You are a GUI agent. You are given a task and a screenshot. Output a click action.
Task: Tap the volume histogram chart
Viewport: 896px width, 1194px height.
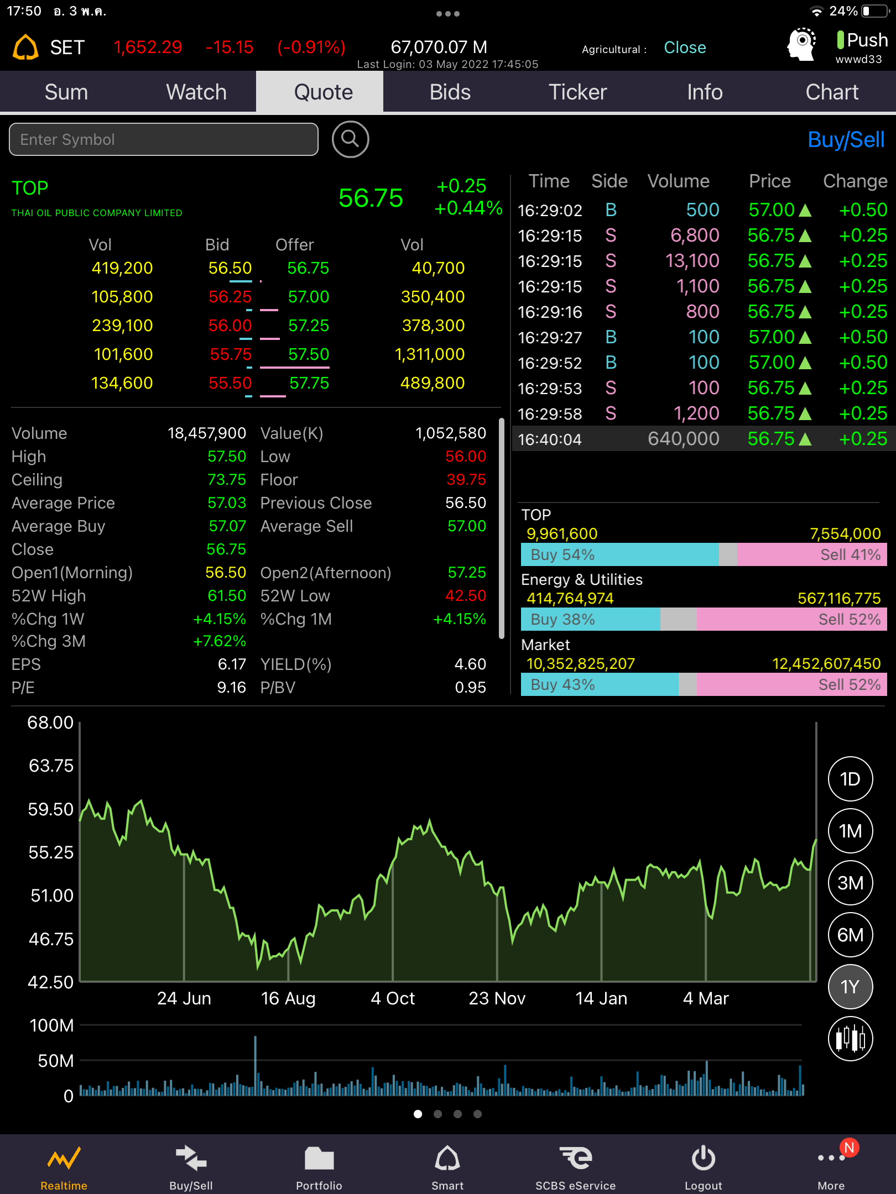(441, 1061)
